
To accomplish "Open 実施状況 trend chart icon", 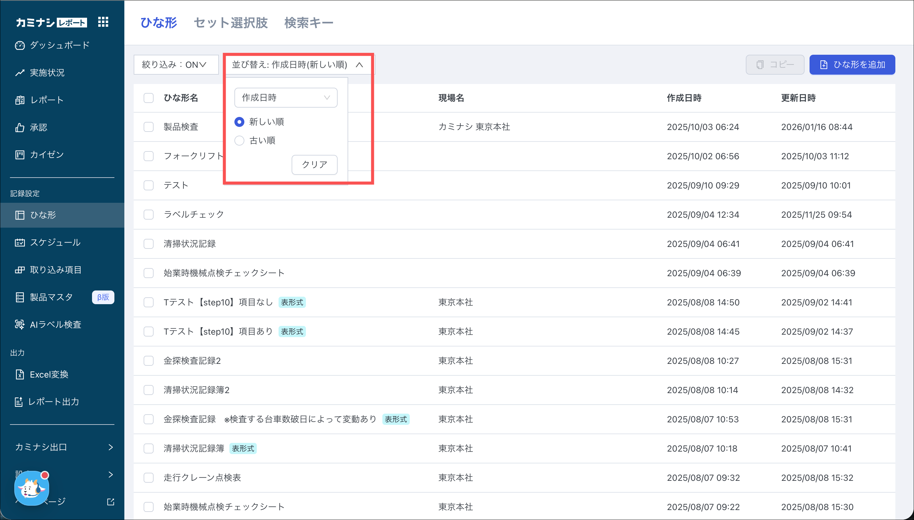I will point(20,73).
